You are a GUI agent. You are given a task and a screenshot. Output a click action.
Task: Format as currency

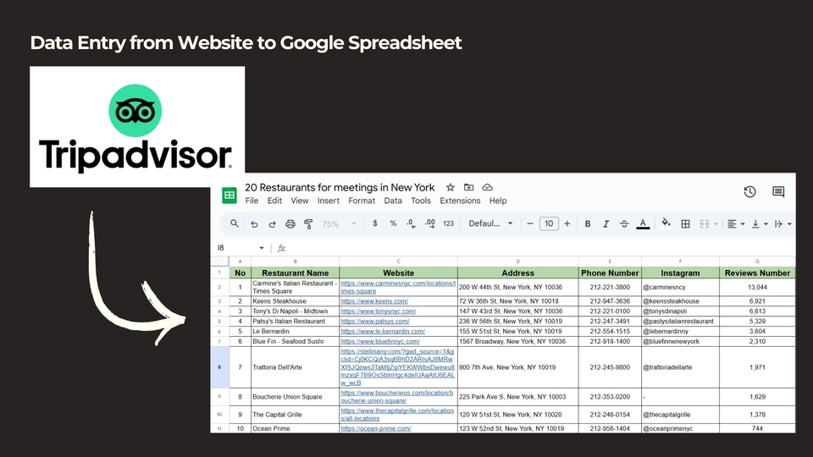375,223
